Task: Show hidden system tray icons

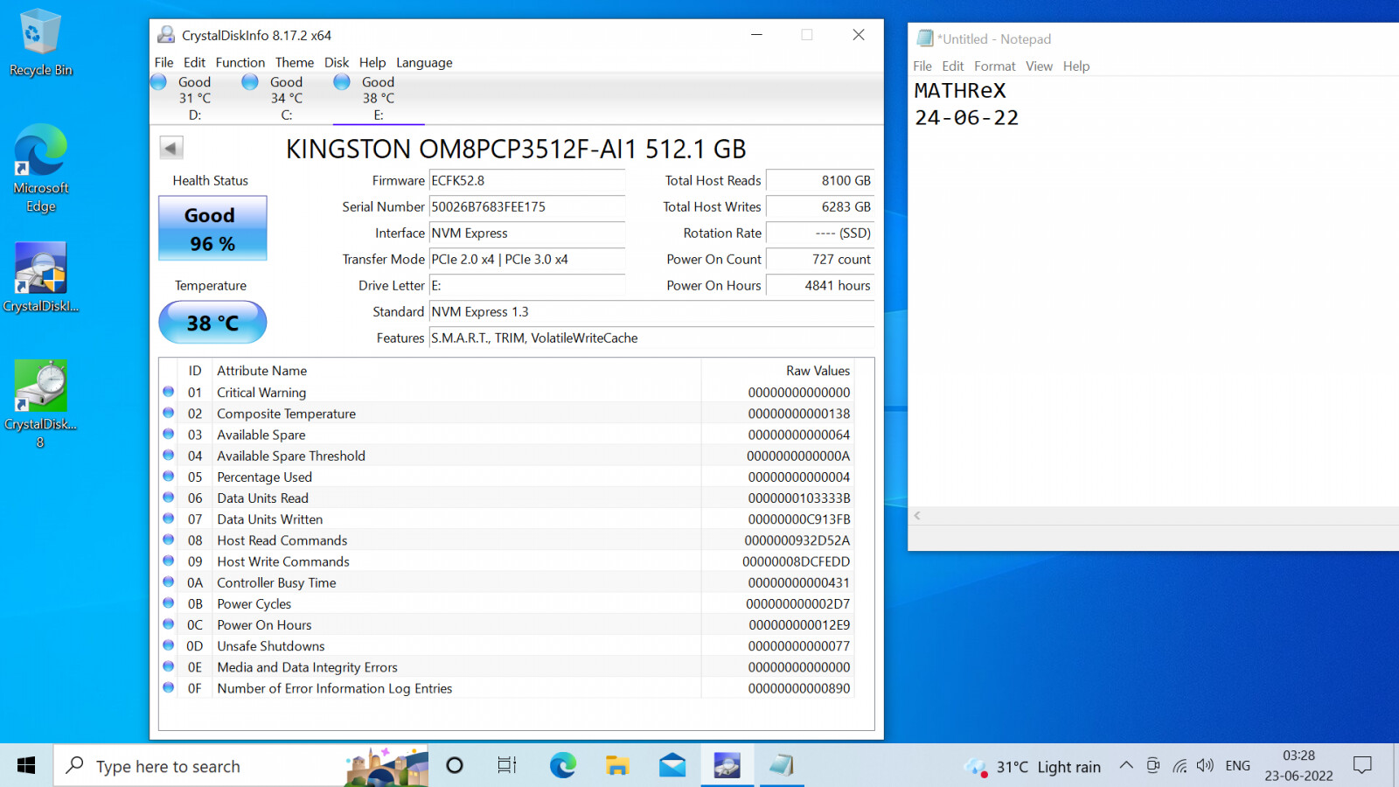Action: coord(1126,766)
